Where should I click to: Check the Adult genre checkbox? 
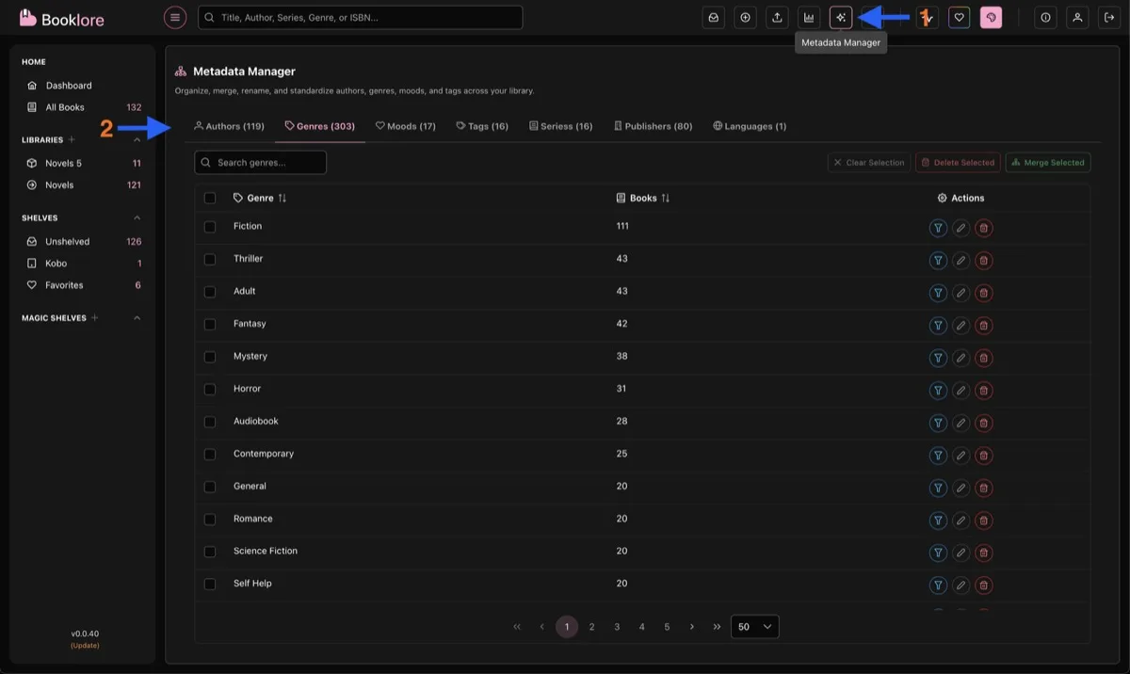pyautogui.click(x=210, y=292)
